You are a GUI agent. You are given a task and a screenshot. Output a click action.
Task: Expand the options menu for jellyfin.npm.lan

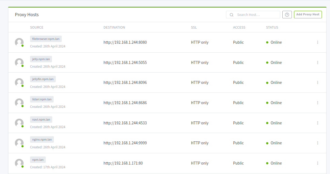pos(318,83)
